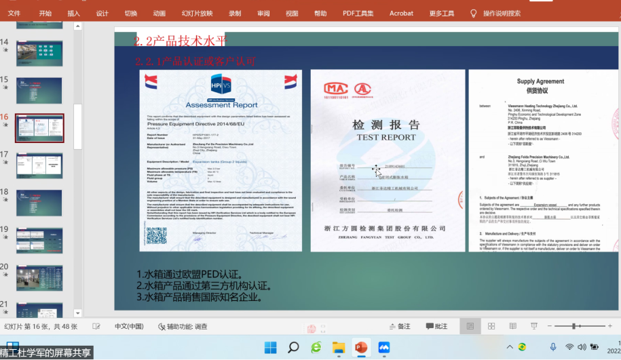The width and height of the screenshot is (621, 360).
Task: Select slide 14 thumbnail
Action: [x=39, y=53]
